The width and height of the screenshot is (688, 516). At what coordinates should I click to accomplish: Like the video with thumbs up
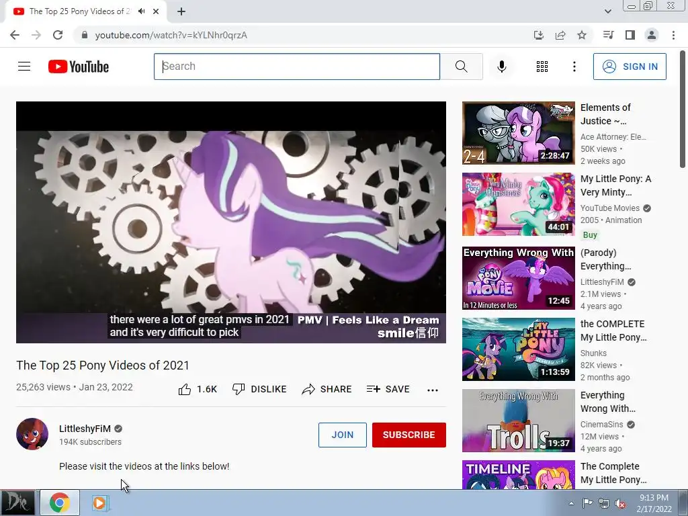[198, 389]
